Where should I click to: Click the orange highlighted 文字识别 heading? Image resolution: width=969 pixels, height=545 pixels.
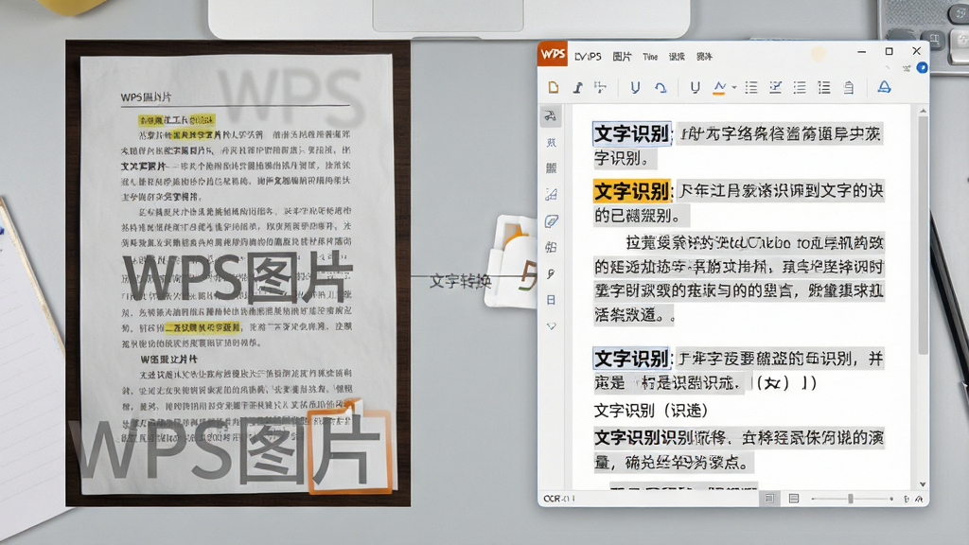click(631, 191)
